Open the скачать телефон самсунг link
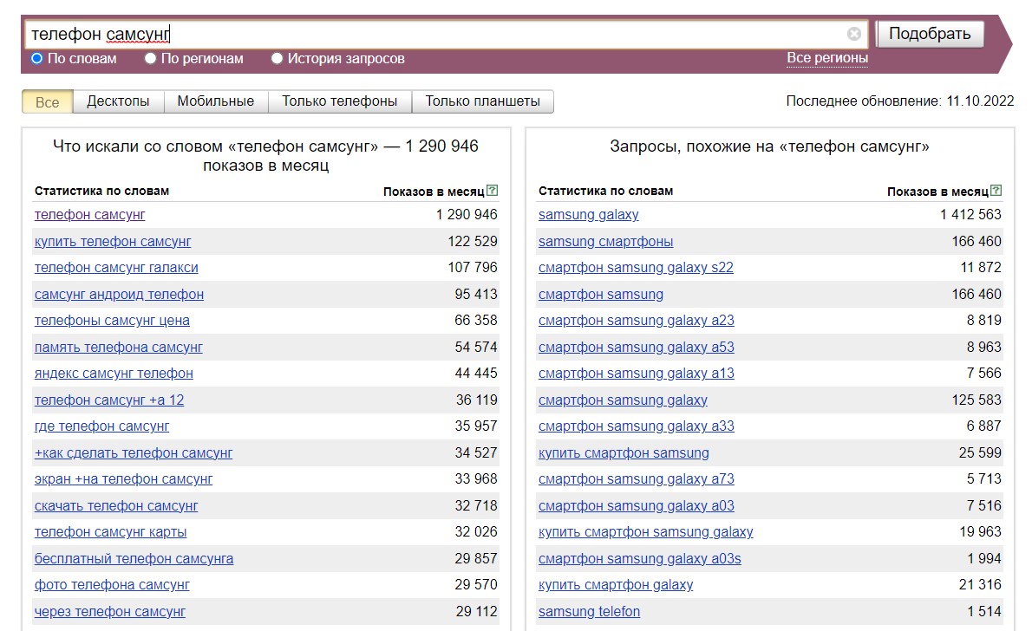Viewport: 1032px width, 631px height. coord(116,506)
